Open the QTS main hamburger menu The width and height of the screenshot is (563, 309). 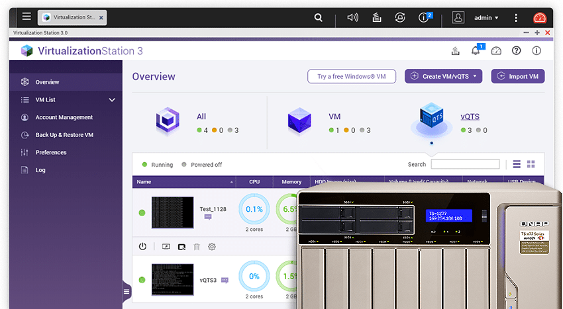click(x=26, y=17)
